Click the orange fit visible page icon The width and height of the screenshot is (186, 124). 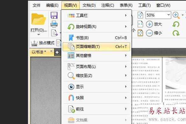point(140,33)
